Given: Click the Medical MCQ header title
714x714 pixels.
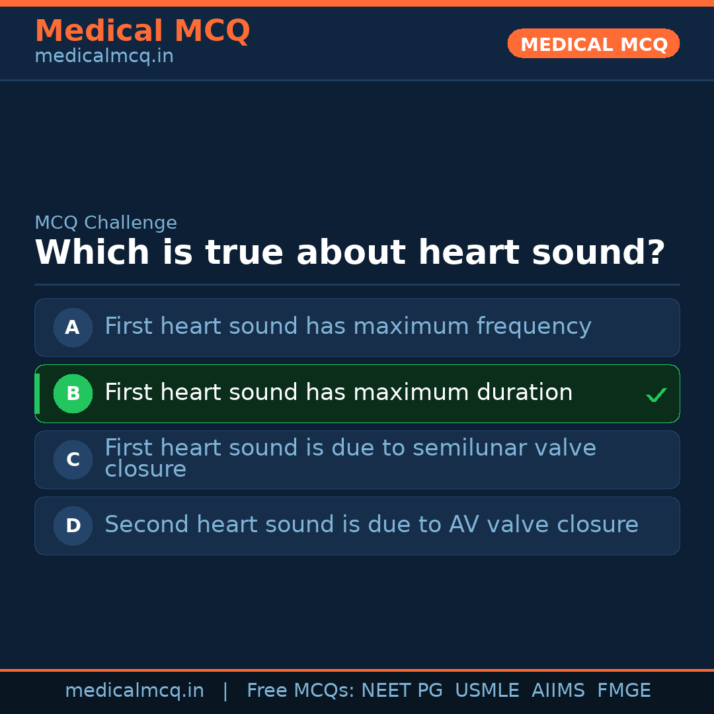Looking at the screenshot, I should [x=142, y=31].
